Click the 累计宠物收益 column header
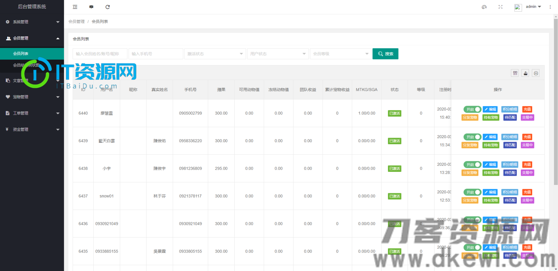The image size is (558, 271). (337, 90)
